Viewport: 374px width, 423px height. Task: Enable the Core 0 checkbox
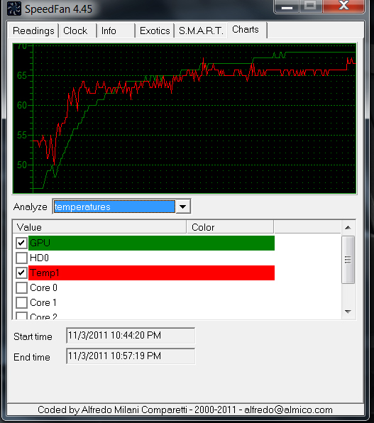pyautogui.click(x=21, y=287)
